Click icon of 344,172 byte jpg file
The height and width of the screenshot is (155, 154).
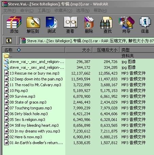coord(6,67)
